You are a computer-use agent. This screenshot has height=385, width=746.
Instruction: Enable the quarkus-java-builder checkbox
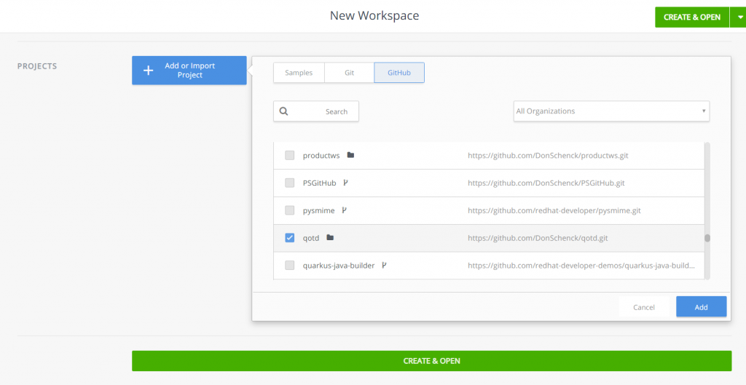pyautogui.click(x=290, y=266)
